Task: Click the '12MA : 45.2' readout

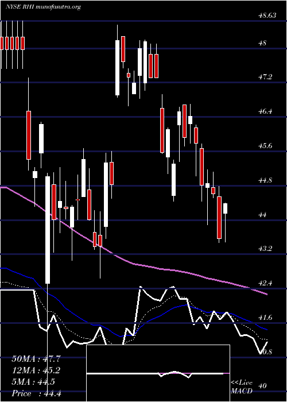Action: (x=36, y=371)
